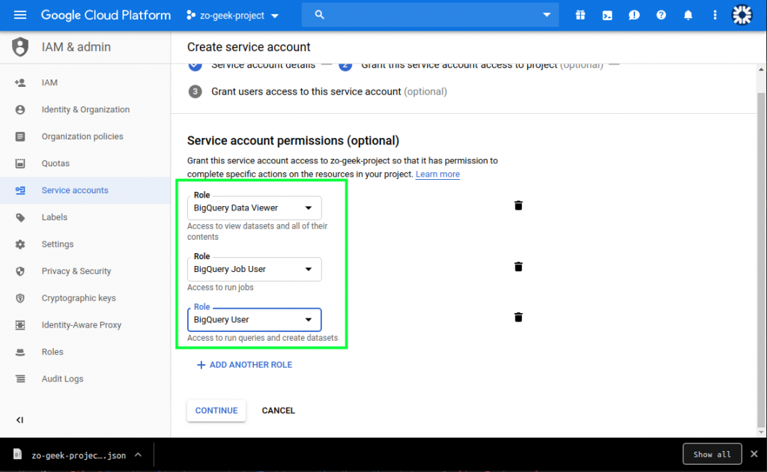Click the IAM add-person icon
Screen dimensions: 767x472
[20, 82]
